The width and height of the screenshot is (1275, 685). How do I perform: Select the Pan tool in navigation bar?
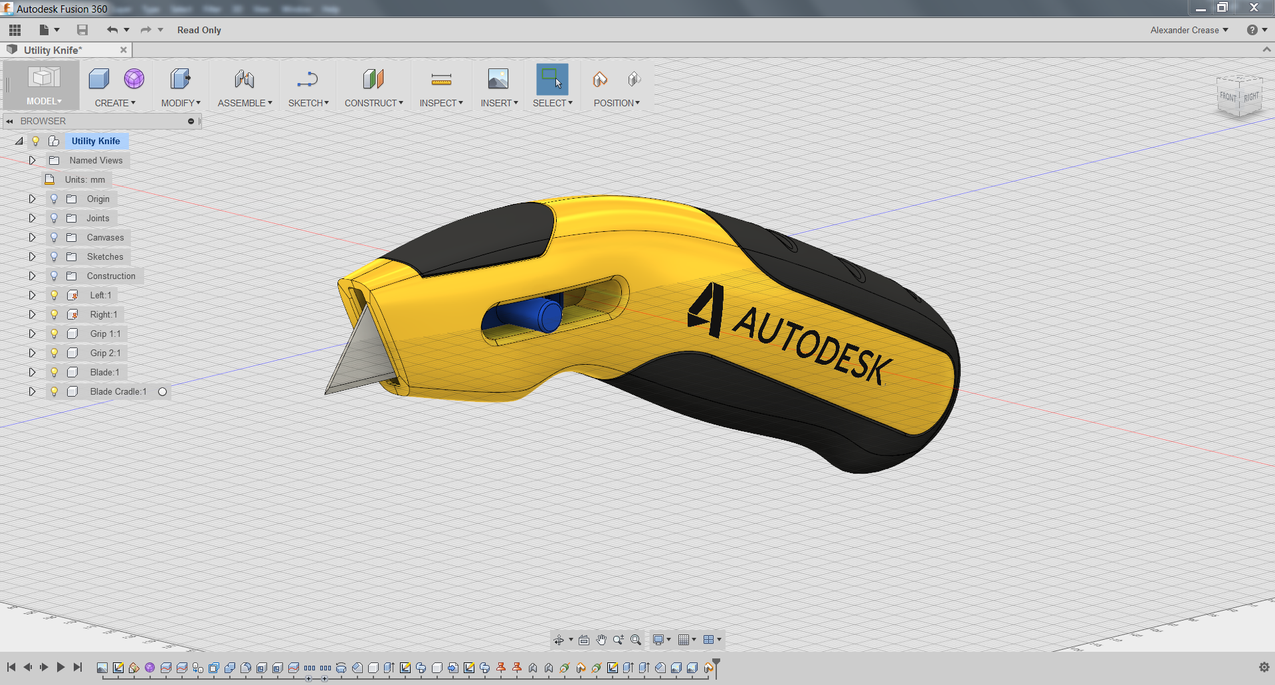[x=601, y=639]
